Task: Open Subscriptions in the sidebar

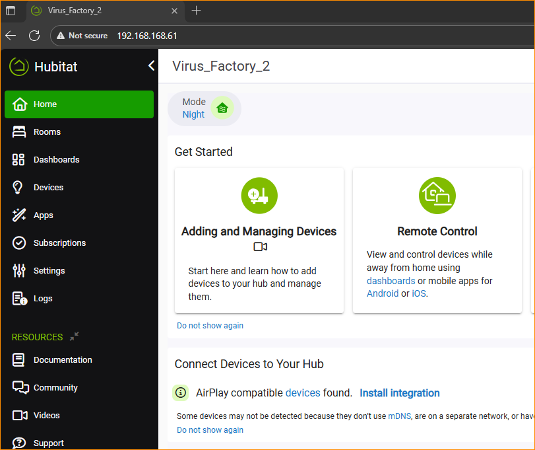Action: 59,243
